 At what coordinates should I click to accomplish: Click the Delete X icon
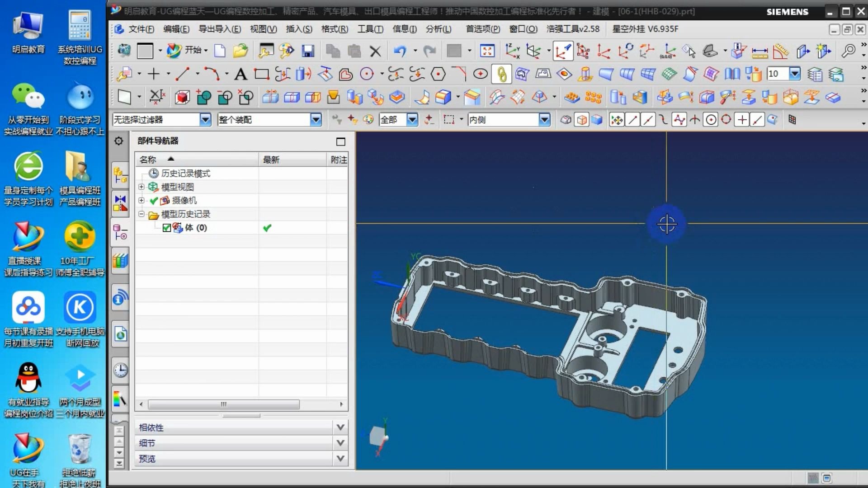point(375,51)
